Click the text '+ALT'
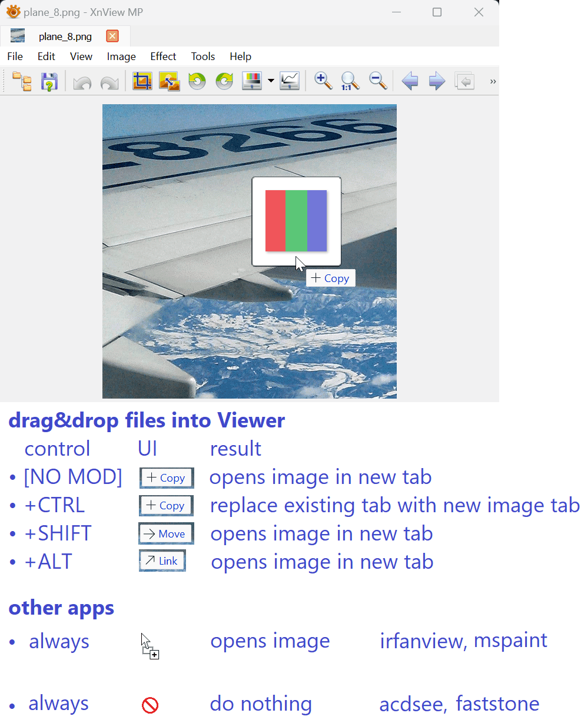 pos(48,562)
